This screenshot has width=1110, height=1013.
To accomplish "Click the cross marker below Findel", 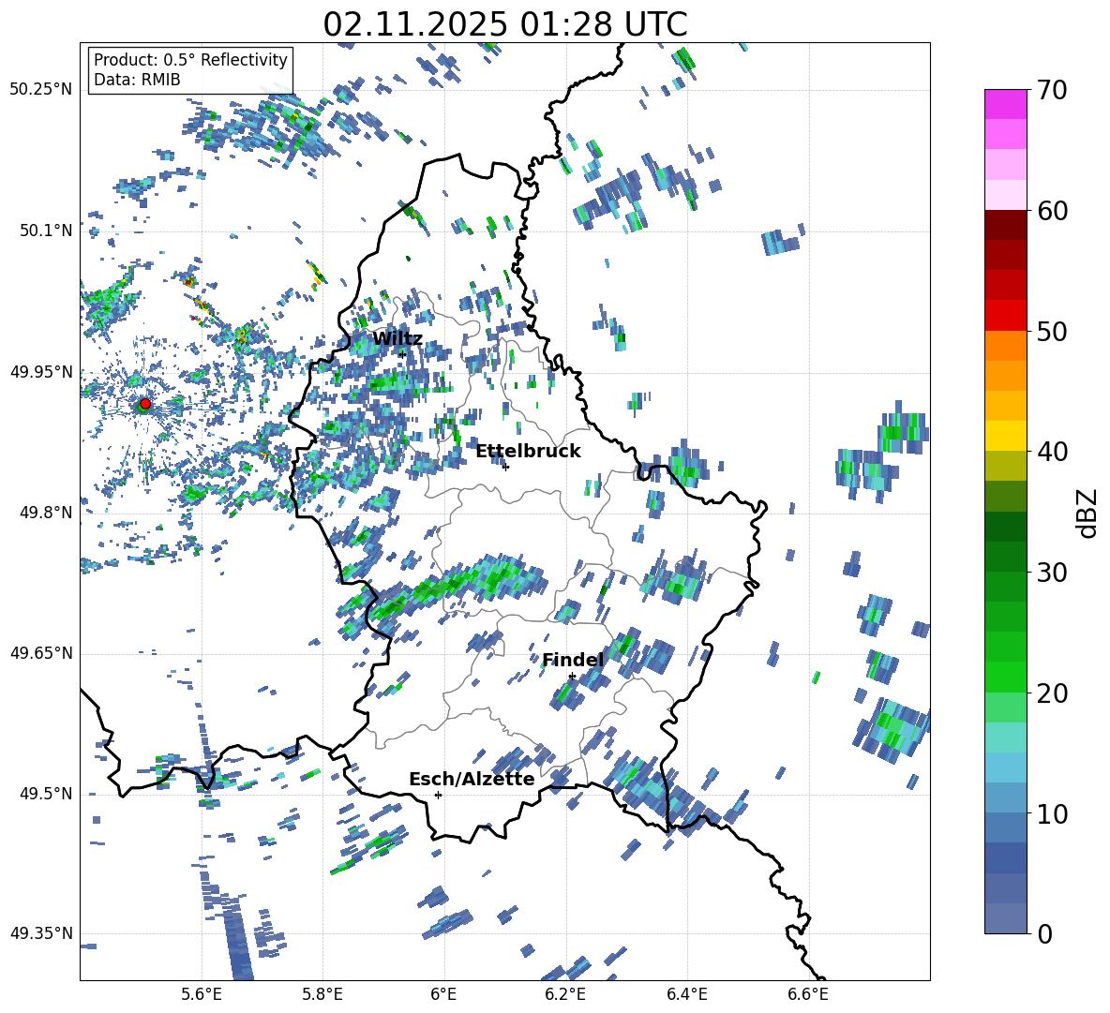I will click(572, 676).
